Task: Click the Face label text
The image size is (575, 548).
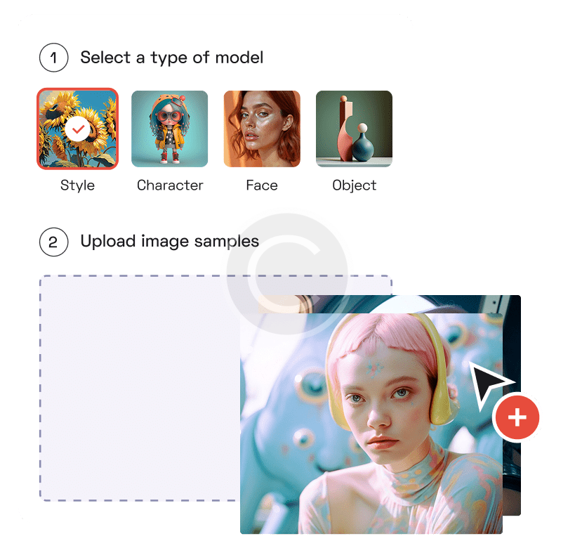Action: pos(262,185)
